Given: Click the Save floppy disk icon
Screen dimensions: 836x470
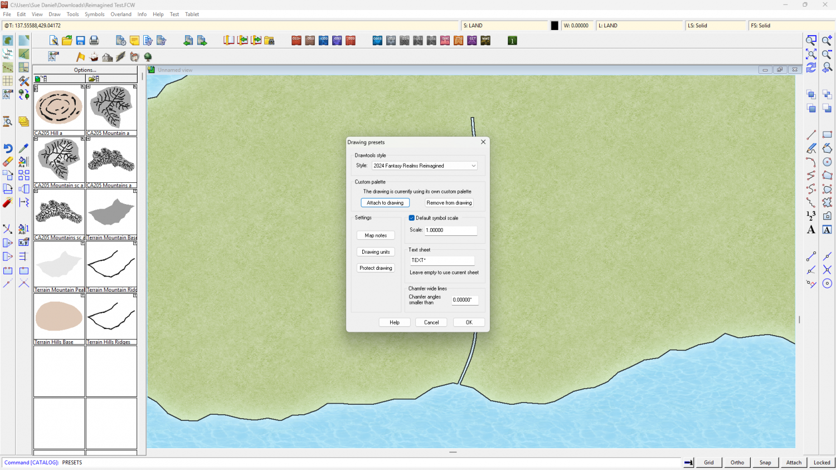Looking at the screenshot, I should [80, 41].
